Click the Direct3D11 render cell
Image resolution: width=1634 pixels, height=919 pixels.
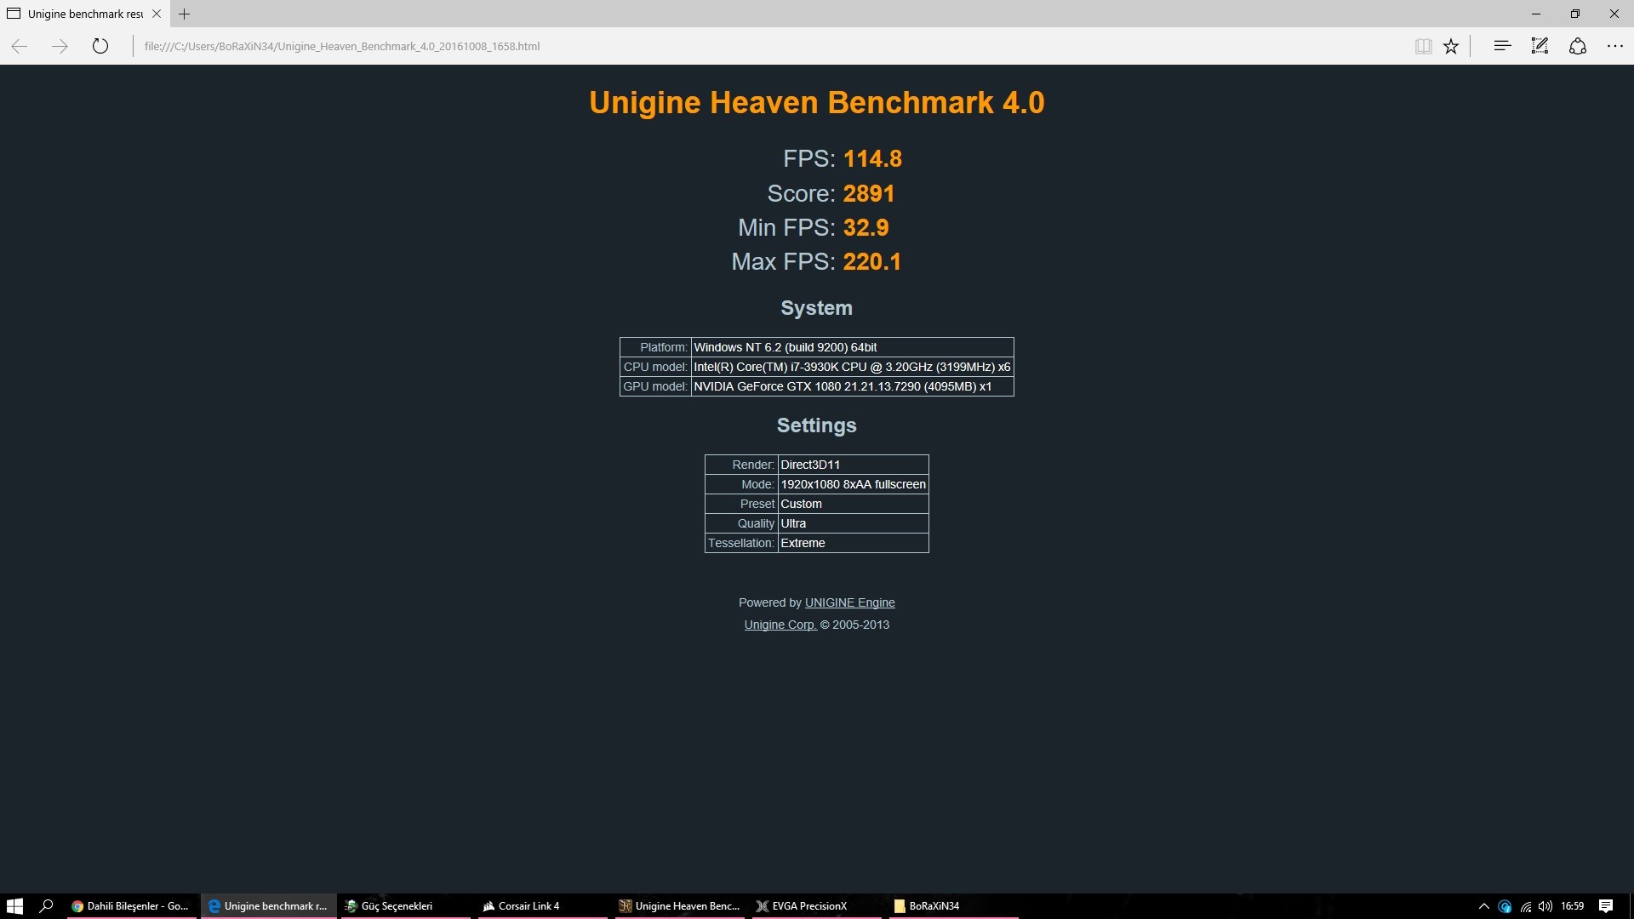(853, 465)
